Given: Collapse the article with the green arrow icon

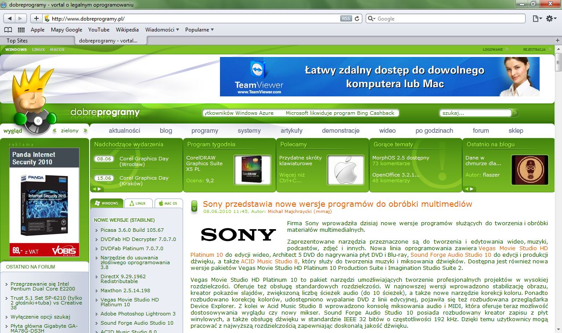Looking at the screenshot, I should tap(195, 206).
